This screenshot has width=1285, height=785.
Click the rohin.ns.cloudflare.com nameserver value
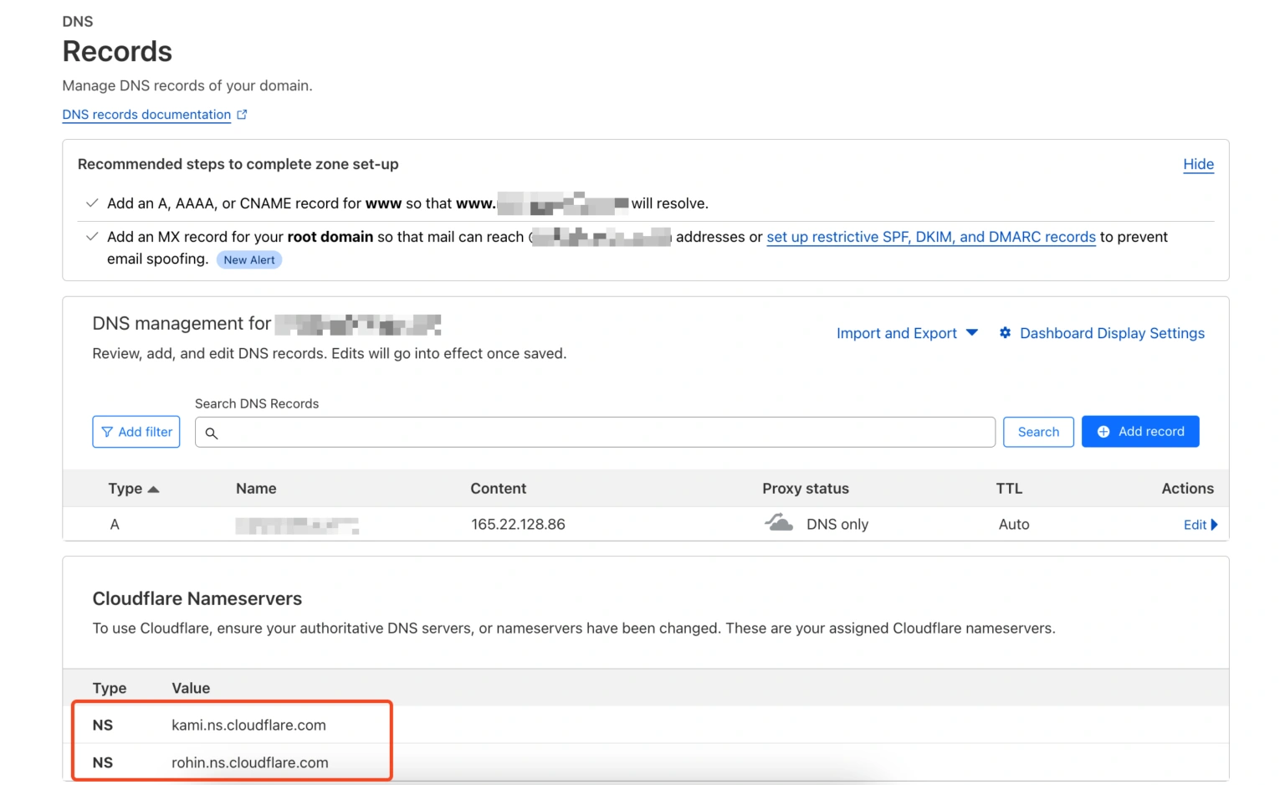pos(249,763)
